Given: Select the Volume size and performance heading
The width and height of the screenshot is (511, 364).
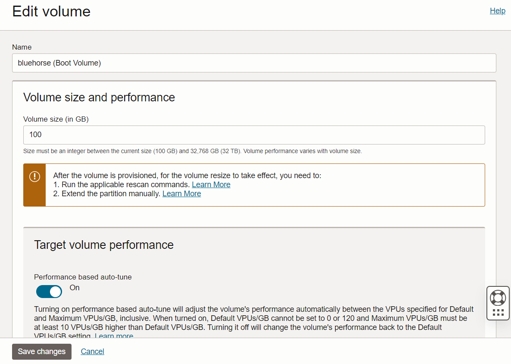Looking at the screenshot, I should [99, 97].
